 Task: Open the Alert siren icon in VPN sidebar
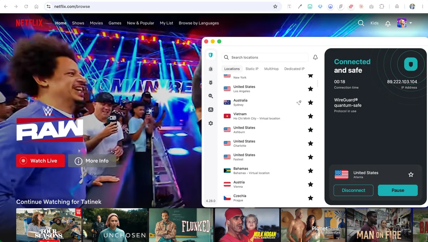(211, 69)
